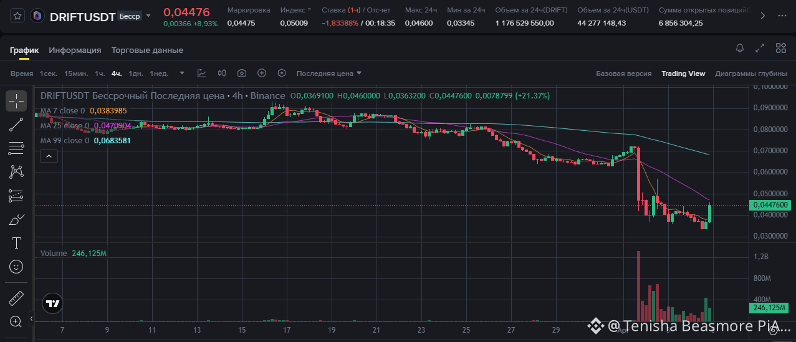
Task: Select the ruler measure tool
Action: point(16,298)
